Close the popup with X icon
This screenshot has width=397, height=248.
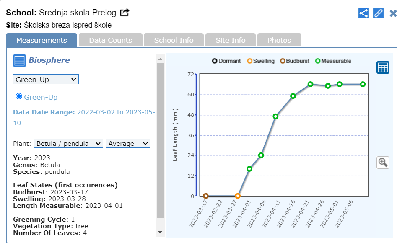(x=393, y=13)
